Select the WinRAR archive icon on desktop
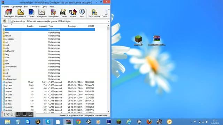 coord(157,39)
